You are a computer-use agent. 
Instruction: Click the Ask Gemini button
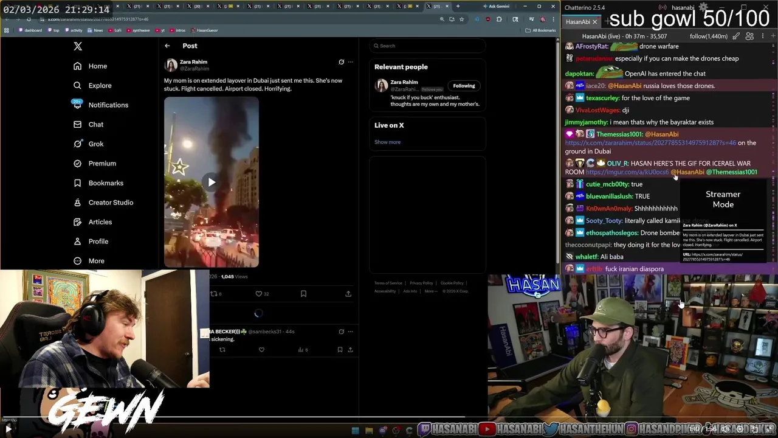[x=496, y=6]
